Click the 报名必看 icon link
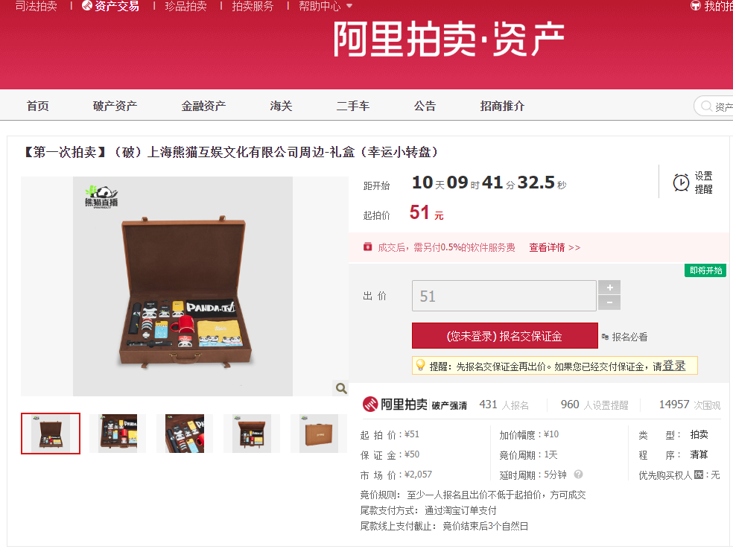 pos(605,337)
